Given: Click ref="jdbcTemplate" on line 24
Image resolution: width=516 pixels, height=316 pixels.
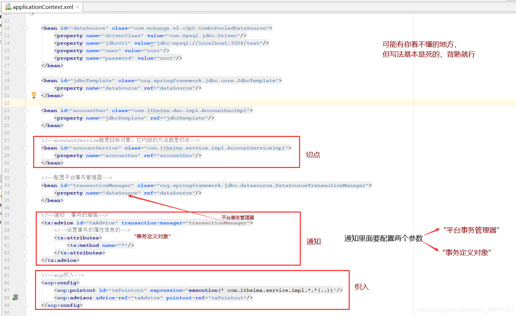Looking at the screenshot, I should 179,118.
